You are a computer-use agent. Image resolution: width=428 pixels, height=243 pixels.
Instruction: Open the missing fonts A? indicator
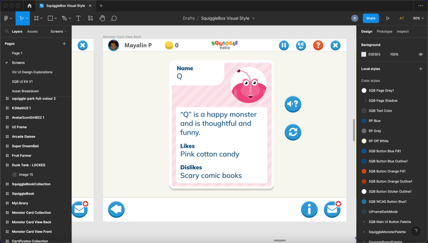coord(402,18)
